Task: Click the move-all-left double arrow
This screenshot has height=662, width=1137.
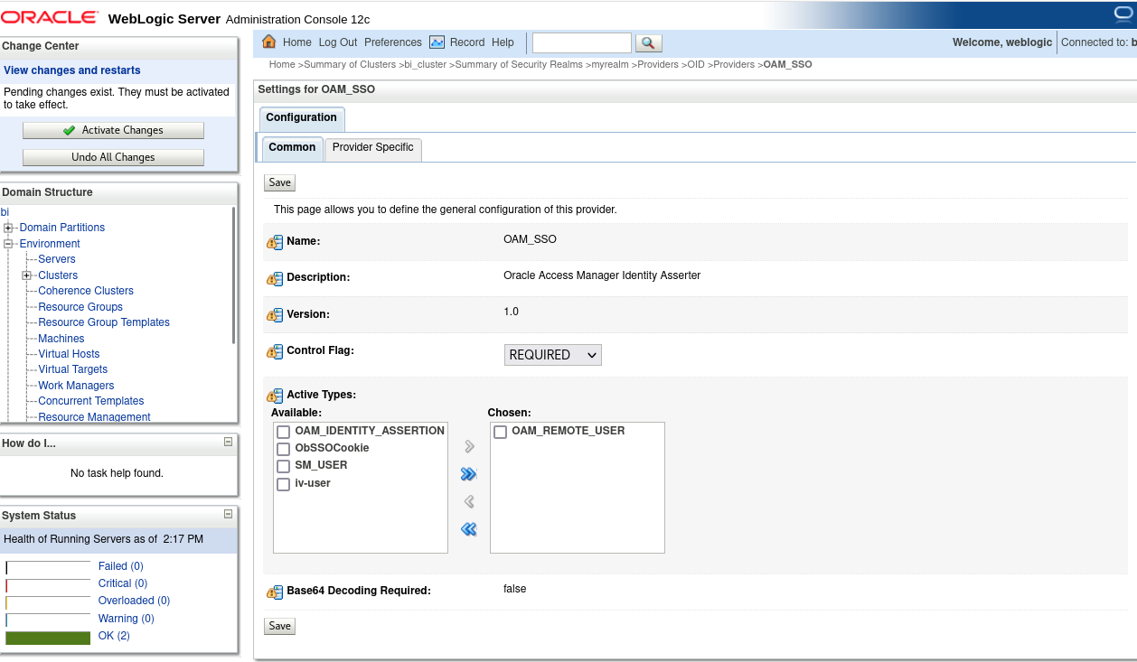Action: (x=468, y=529)
